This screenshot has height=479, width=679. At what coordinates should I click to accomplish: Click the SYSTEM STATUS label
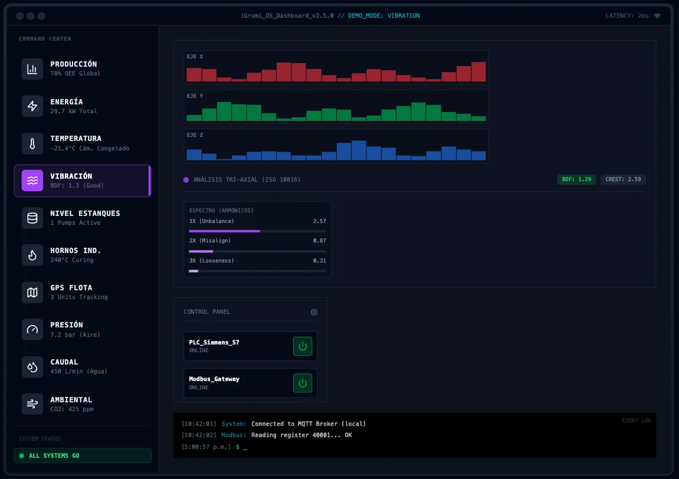coord(40,439)
